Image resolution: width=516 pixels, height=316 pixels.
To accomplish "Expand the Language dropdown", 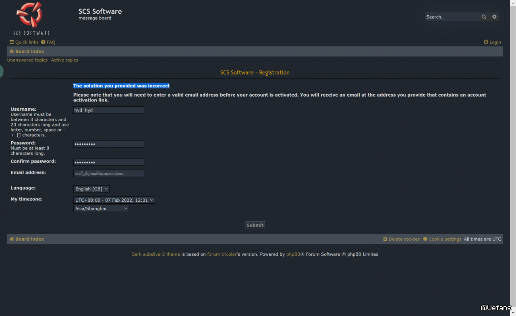I will (91, 189).
